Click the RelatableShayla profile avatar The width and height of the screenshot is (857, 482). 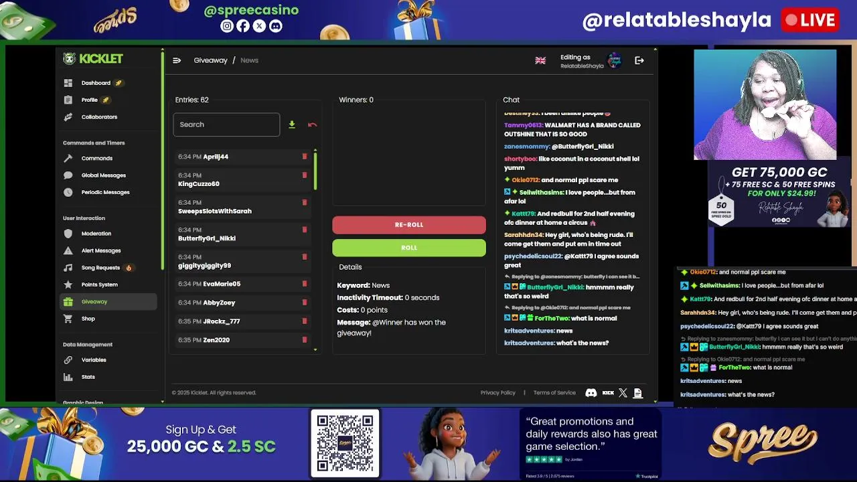click(x=614, y=61)
